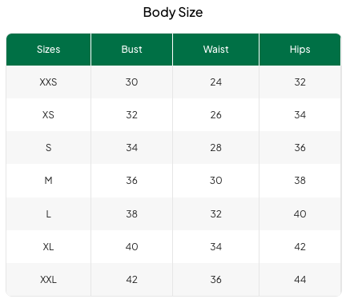This screenshot has height=307, width=346.
Task: Select the Waist column header
Action: 215,50
